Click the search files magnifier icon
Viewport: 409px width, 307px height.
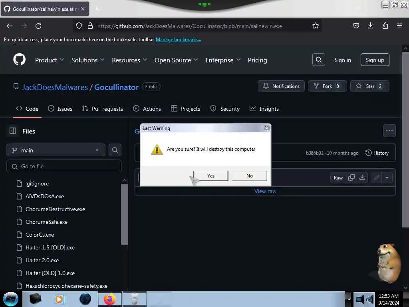point(115,150)
